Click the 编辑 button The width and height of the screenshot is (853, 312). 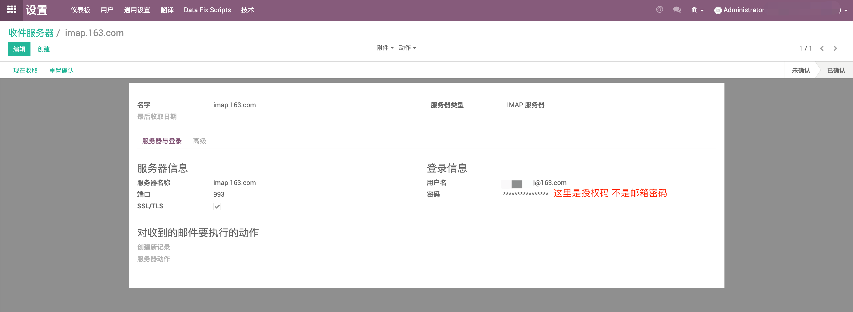pyautogui.click(x=19, y=49)
